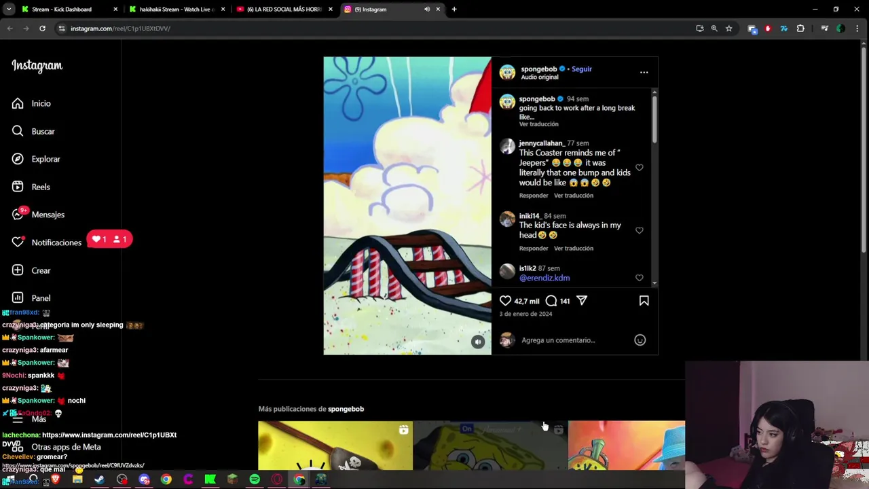Open the third post thumbnail with a blue hat

[626, 446]
